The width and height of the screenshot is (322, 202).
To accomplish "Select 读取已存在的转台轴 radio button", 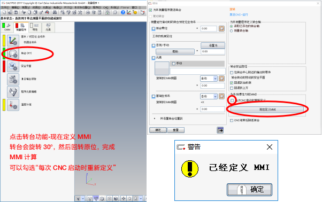I will click(x=232, y=26).
